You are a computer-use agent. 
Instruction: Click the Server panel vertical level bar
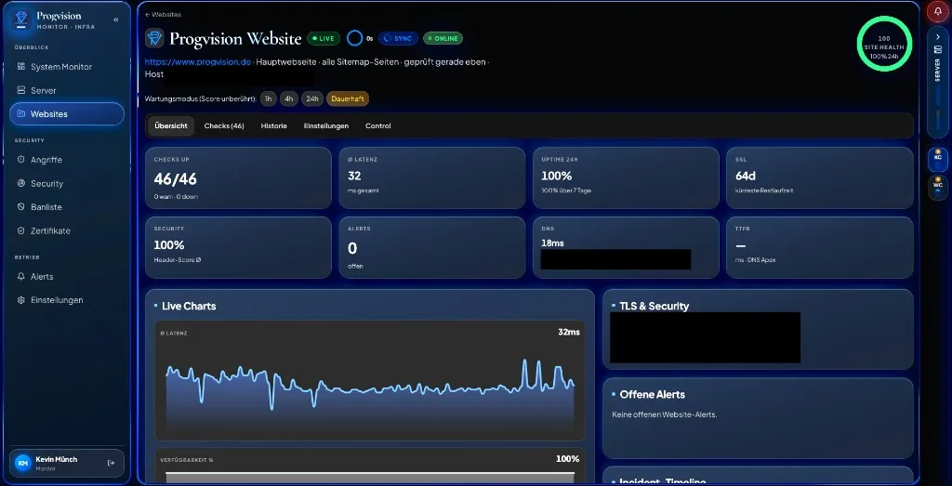point(938,107)
